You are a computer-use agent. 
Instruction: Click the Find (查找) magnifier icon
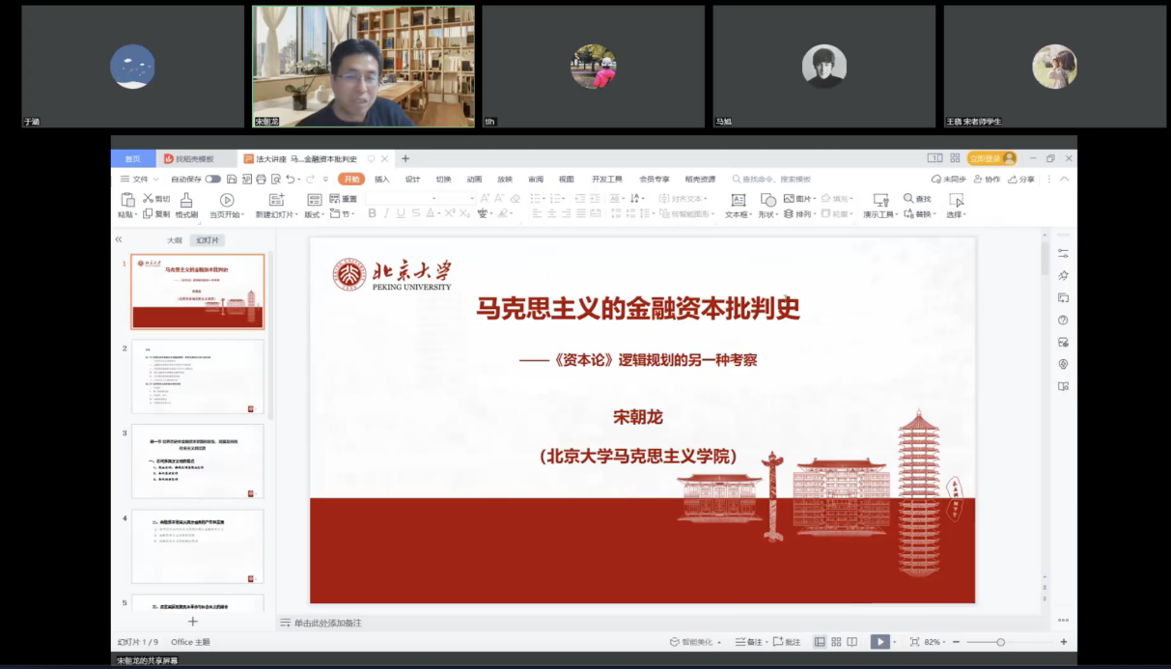(x=908, y=198)
